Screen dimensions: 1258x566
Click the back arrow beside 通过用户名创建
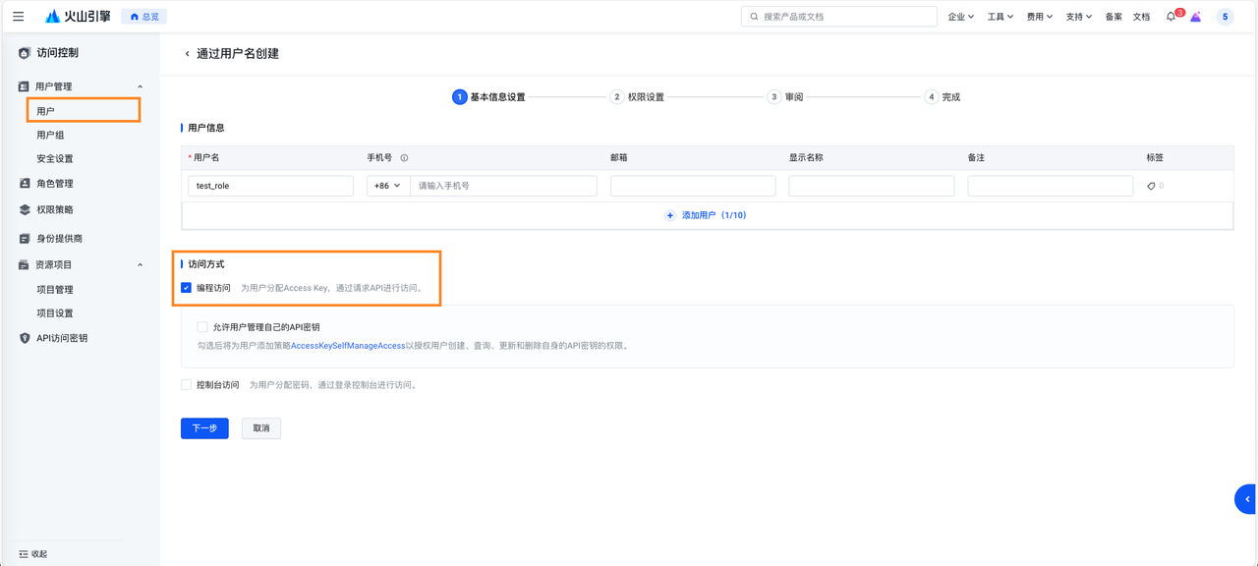coord(187,54)
